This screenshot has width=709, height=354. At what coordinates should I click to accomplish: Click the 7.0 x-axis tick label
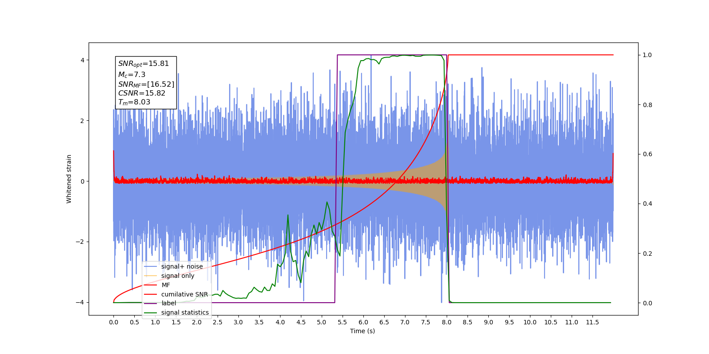coord(405,322)
